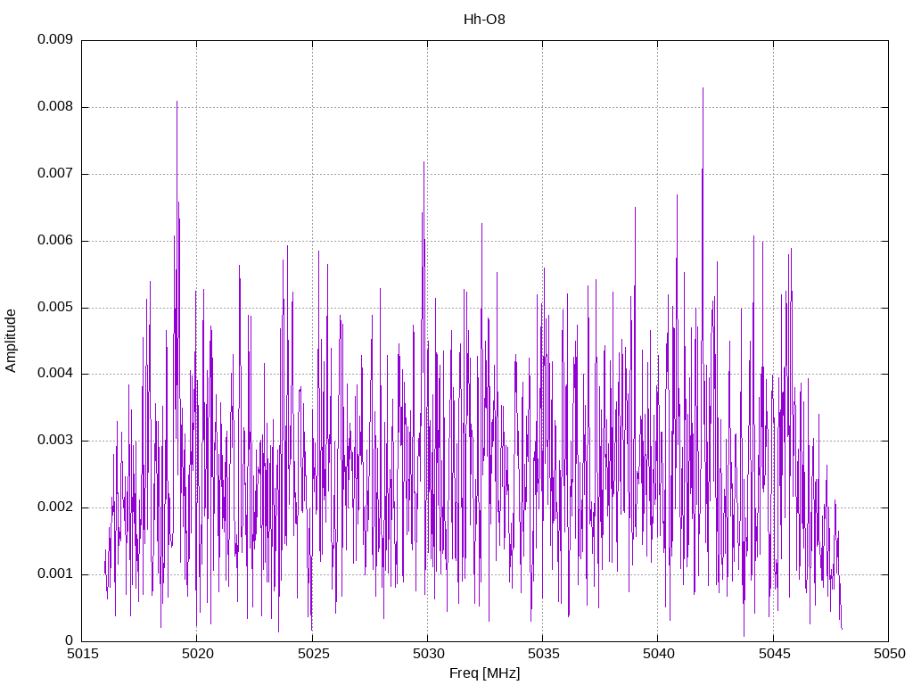This screenshot has width=913, height=685.
Task: Click the 5030 frequency tick label
Action: [x=427, y=654]
